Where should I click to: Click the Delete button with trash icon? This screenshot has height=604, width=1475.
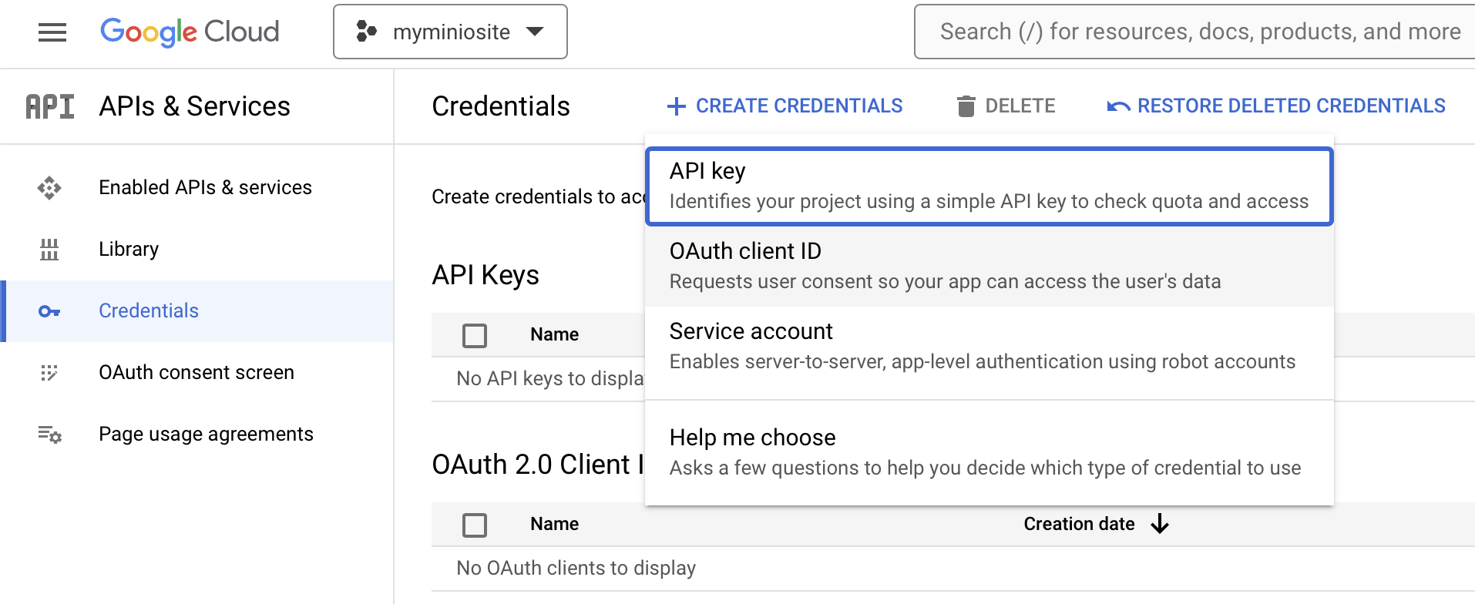1006,106
